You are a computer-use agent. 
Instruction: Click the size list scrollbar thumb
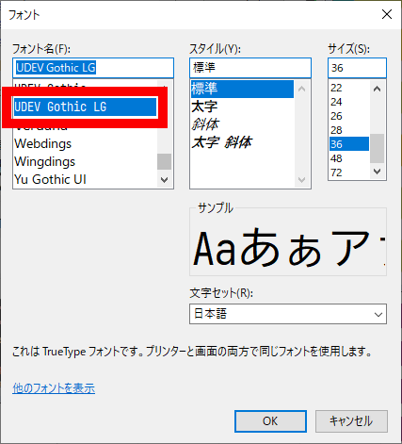(378, 148)
